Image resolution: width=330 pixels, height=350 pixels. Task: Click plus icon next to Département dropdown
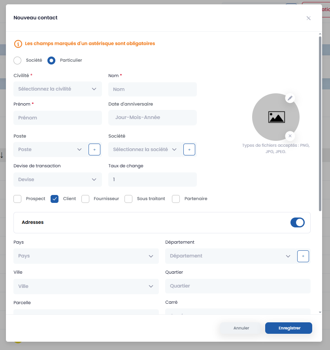[x=303, y=256]
